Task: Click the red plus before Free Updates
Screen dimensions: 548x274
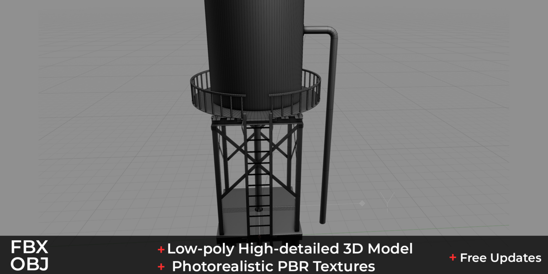Action: pos(453,258)
